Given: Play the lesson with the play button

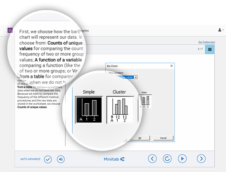Looking at the screenshot, I should (182, 159).
